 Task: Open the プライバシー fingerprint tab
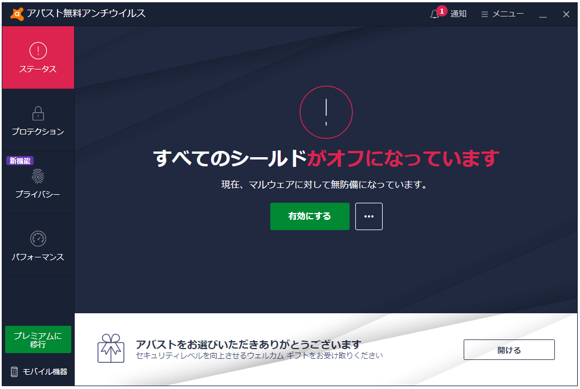tap(38, 183)
